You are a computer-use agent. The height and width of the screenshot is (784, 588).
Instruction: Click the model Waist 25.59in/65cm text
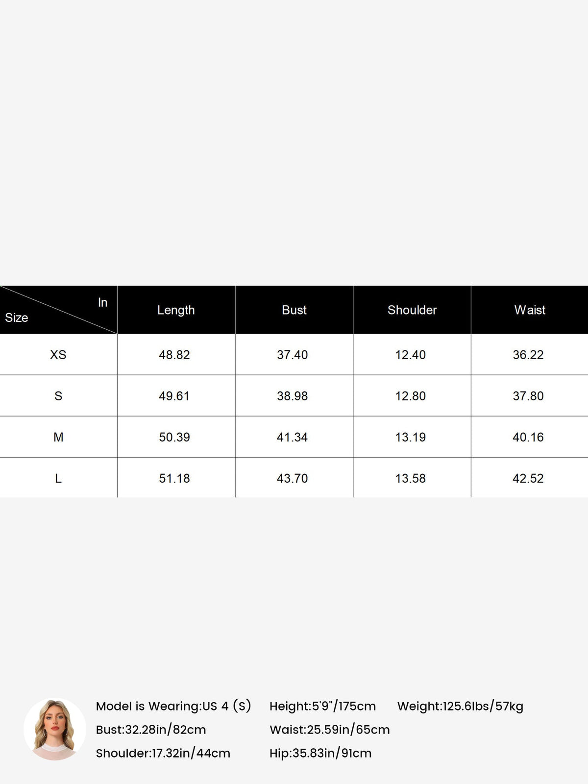pyautogui.click(x=330, y=730)
